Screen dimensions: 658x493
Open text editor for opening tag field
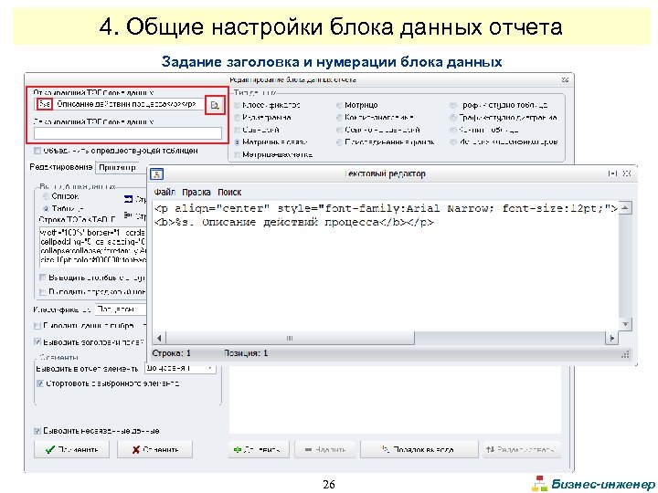pos(215,105)
